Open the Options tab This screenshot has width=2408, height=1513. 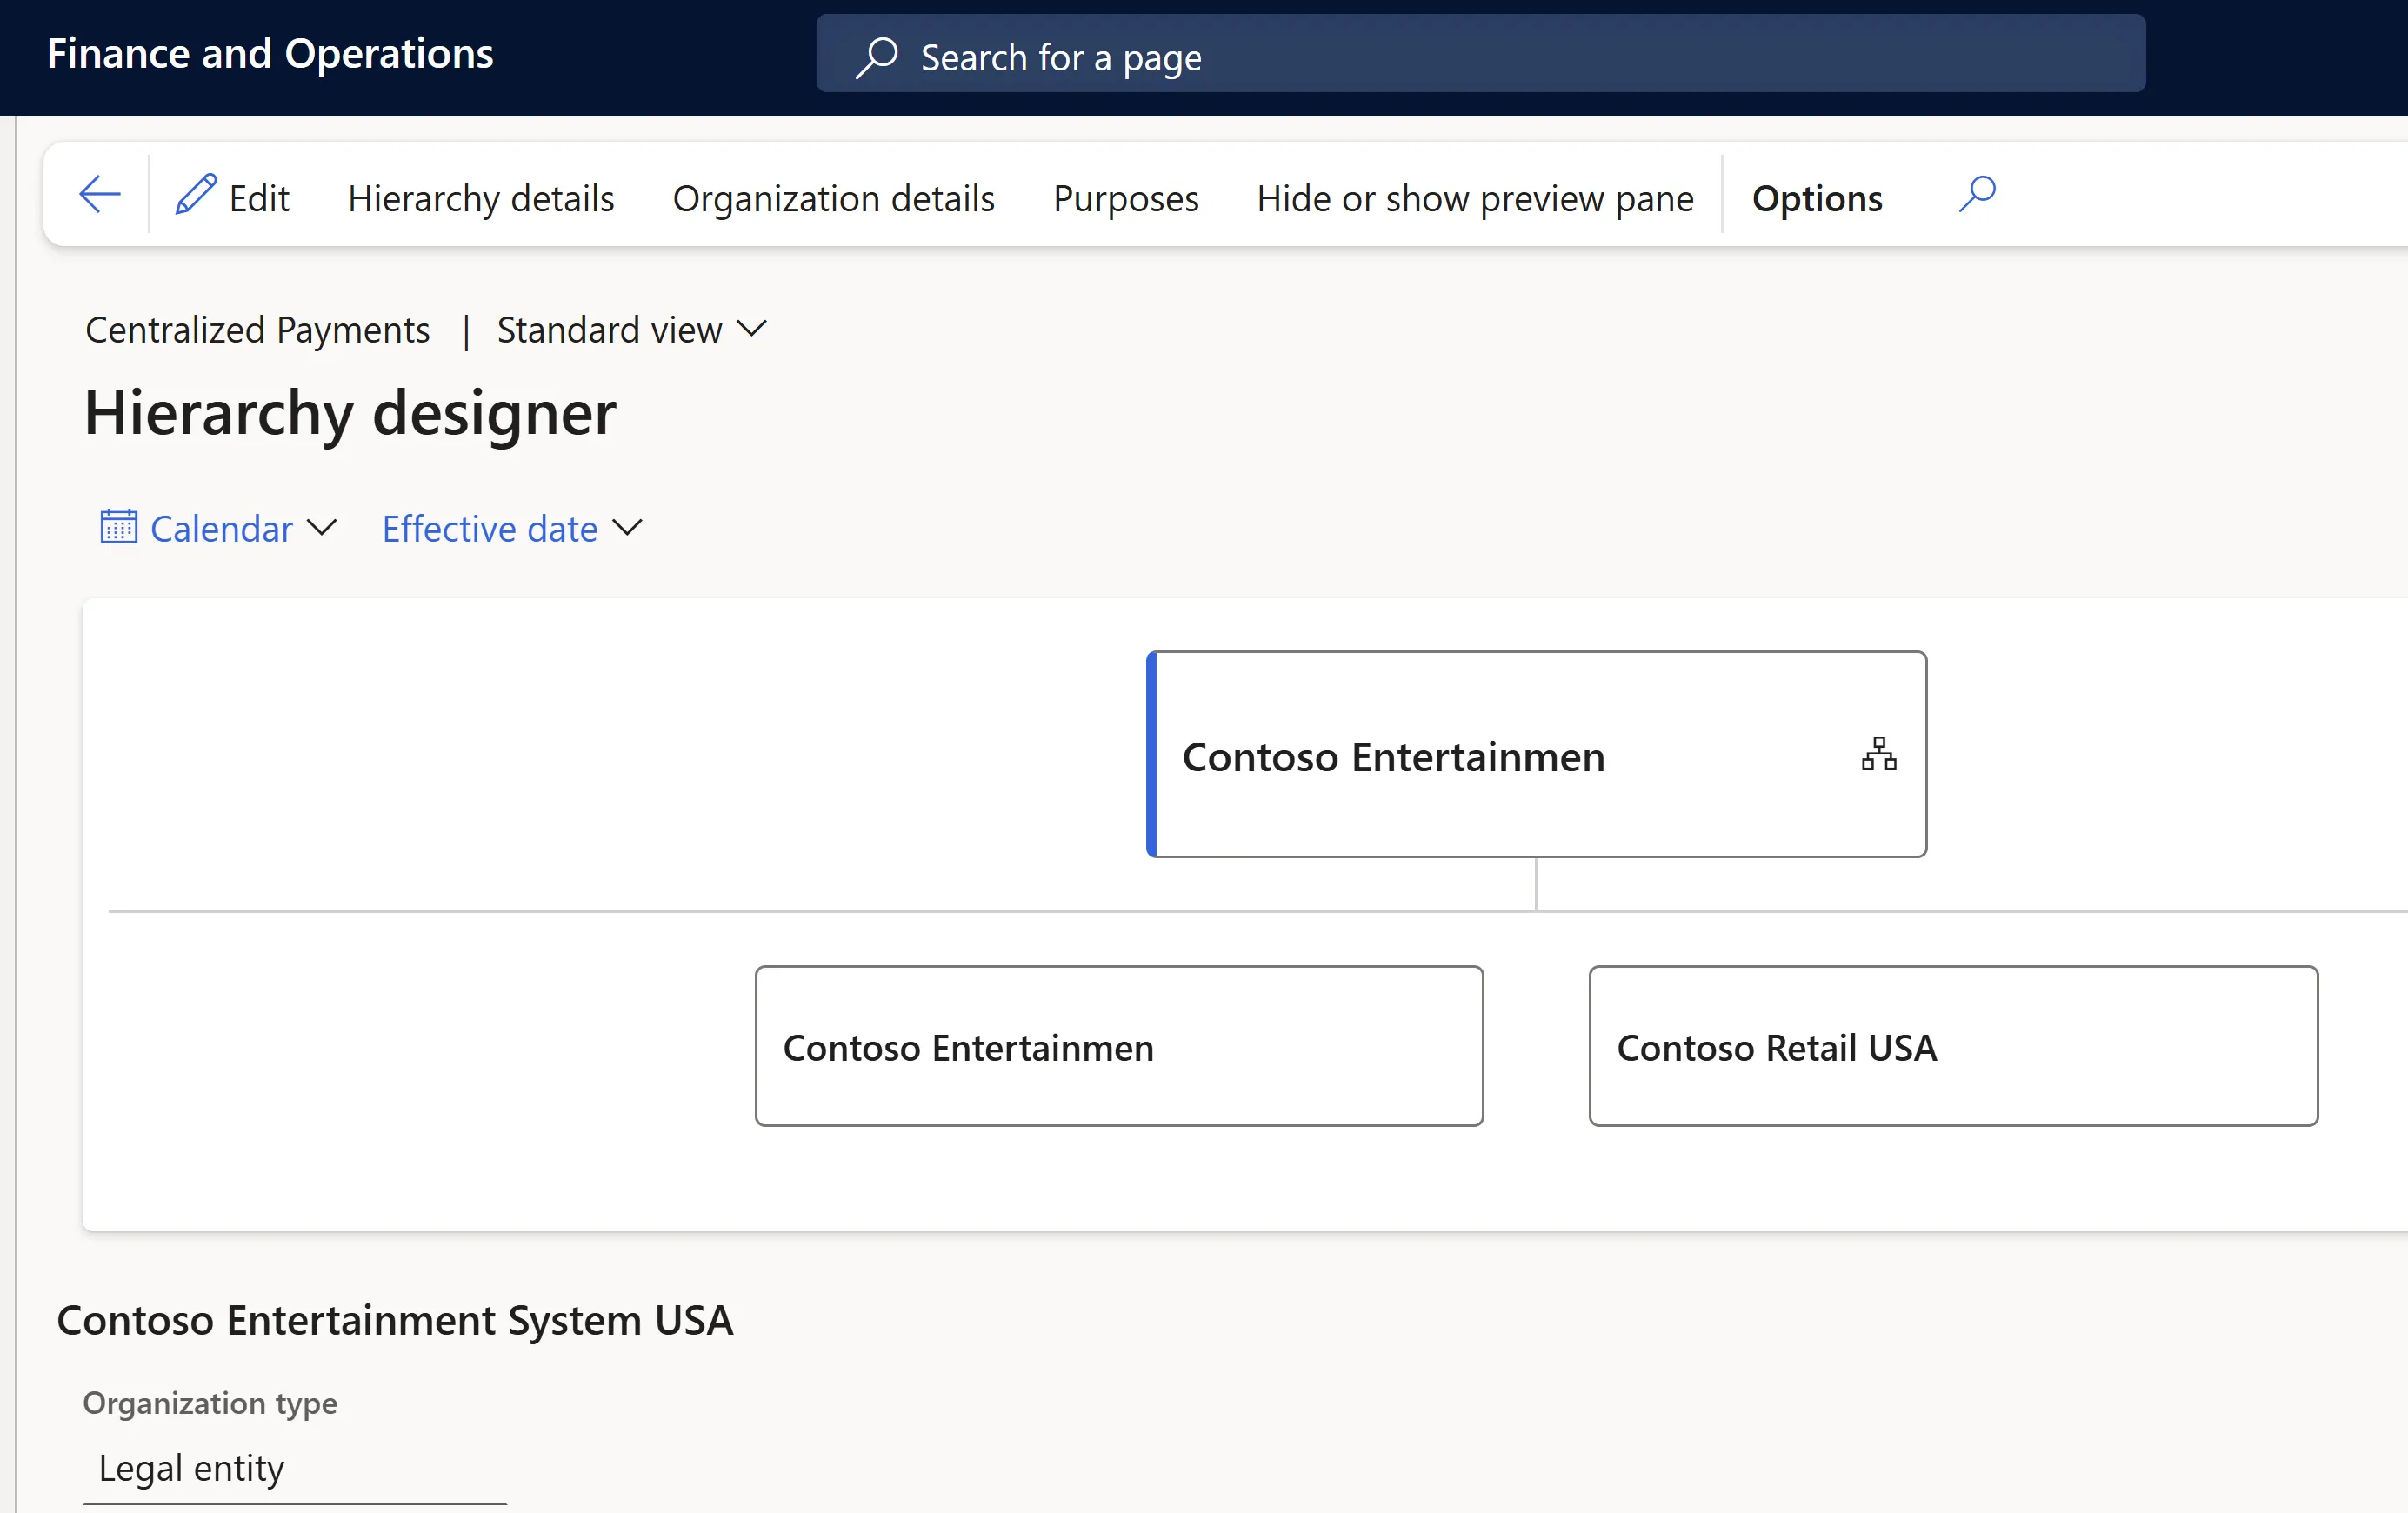click(x=1817, y=198)
